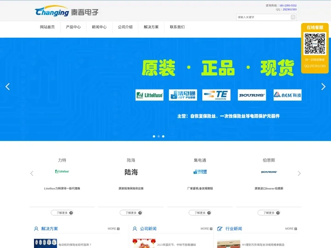Go to the previous banner slide
Viewport: 331px width, 248px height.
click(8, 86)
